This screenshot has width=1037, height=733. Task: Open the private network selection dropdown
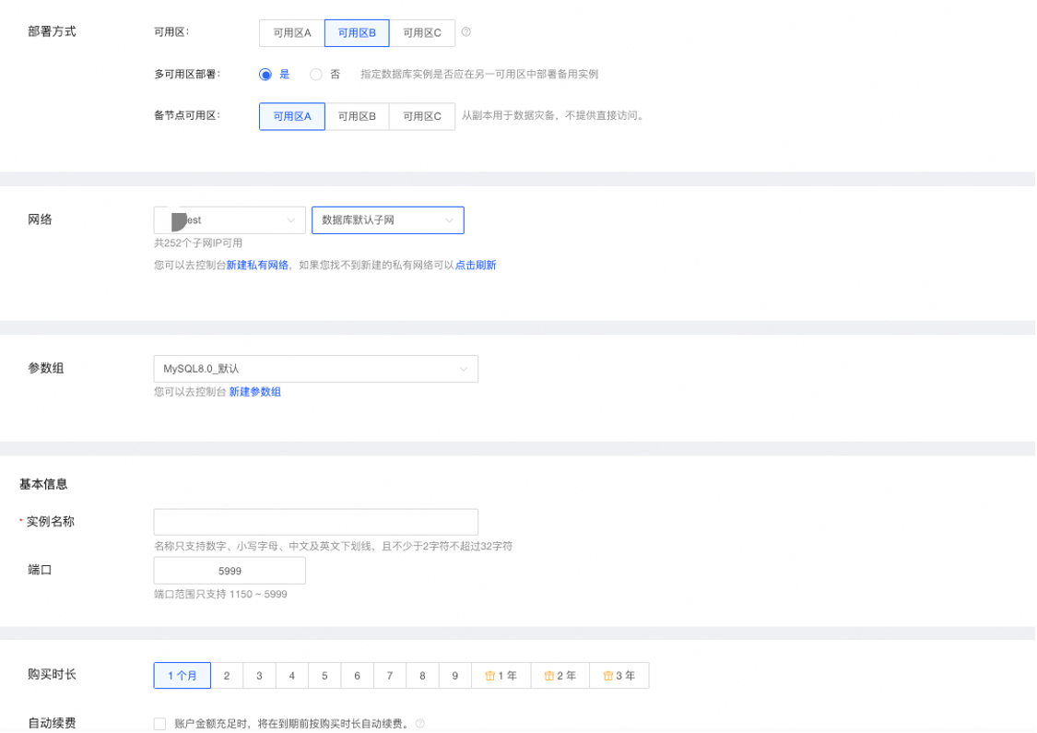229,219
